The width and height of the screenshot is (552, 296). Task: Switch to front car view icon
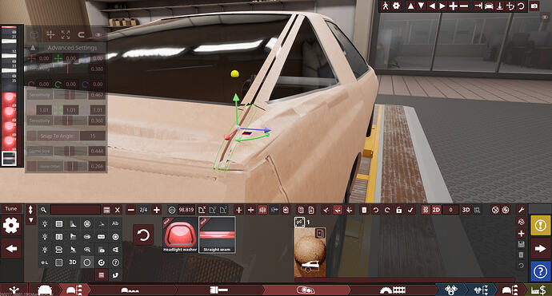489,6
